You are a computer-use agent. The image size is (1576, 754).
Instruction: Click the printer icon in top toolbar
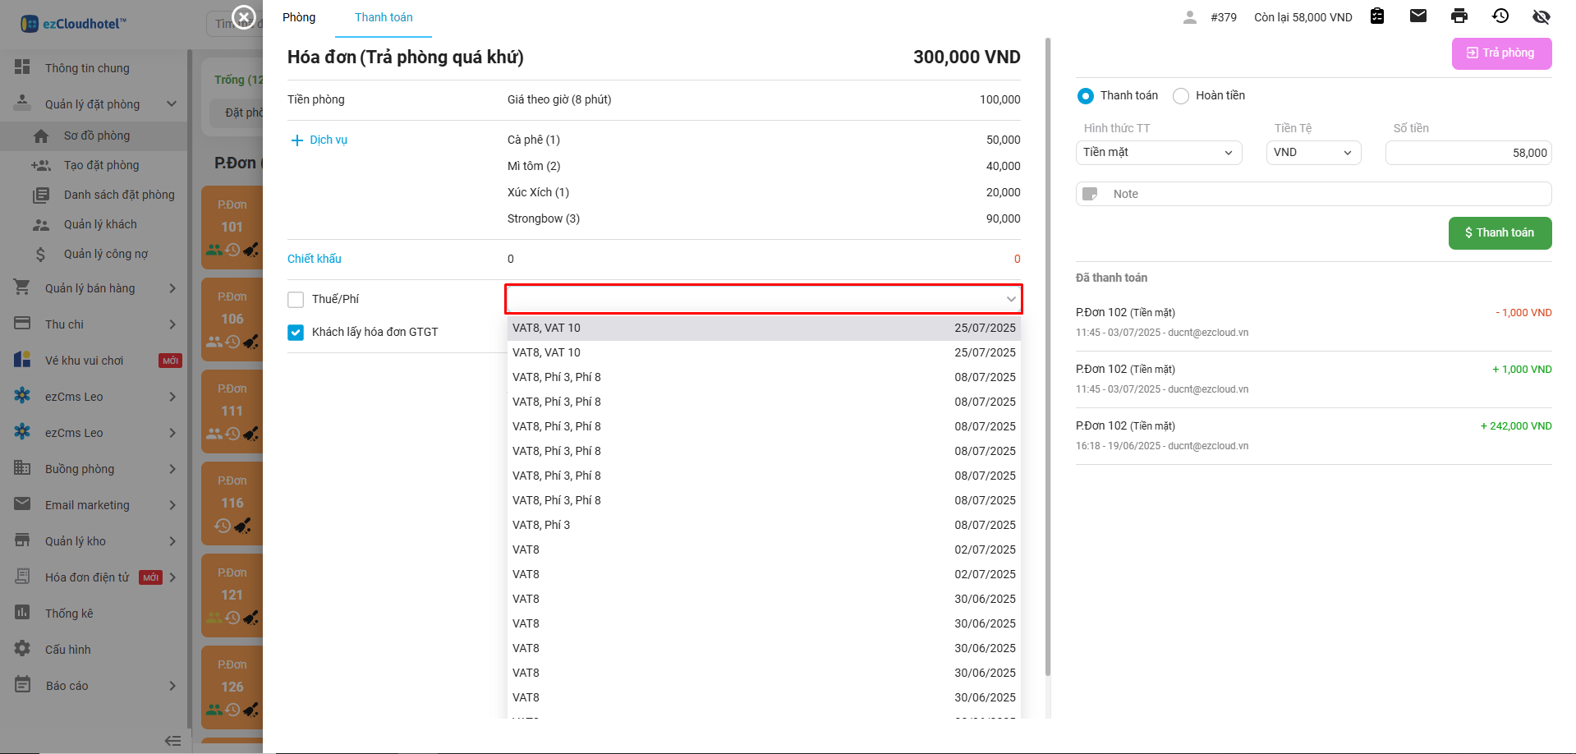1459,16
